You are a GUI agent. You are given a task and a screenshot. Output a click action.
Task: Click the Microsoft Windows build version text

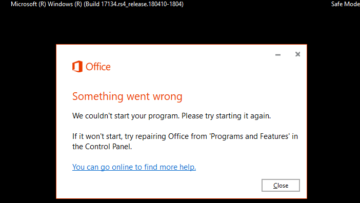point(97,4)
